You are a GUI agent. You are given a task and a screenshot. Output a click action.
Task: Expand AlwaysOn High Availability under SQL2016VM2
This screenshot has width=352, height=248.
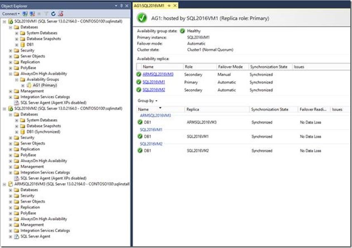[x=11, y=161]
